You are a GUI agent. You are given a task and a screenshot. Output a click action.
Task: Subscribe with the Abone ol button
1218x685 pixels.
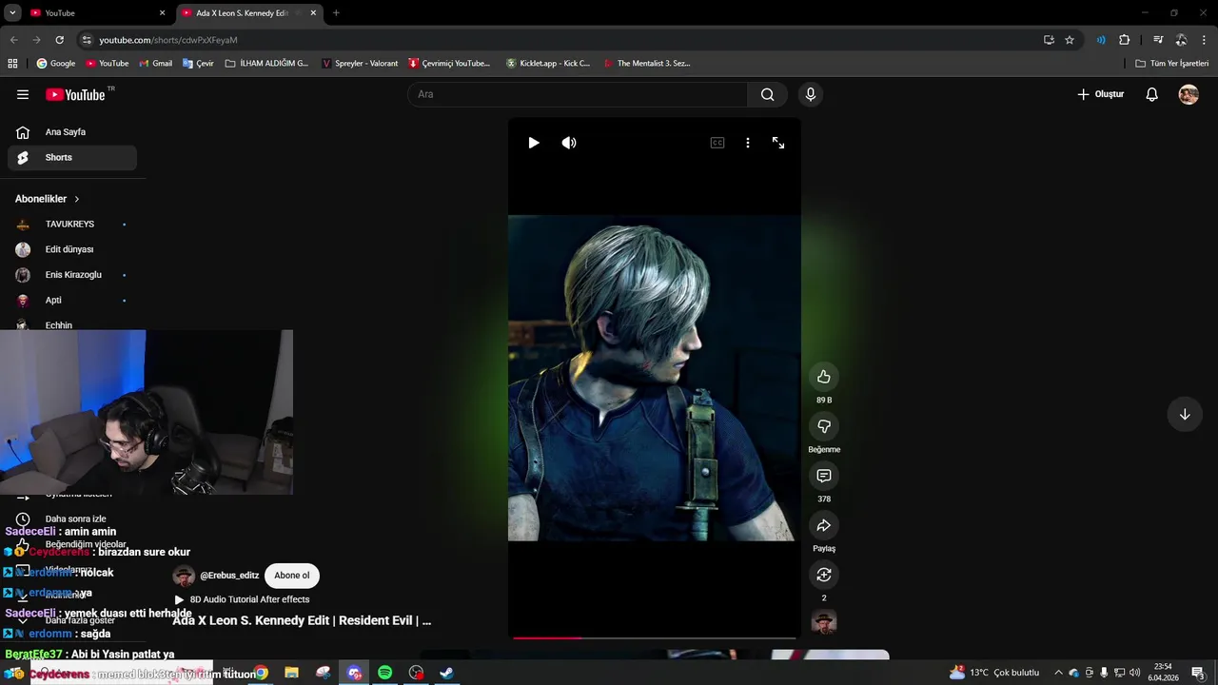pos(292,576)
